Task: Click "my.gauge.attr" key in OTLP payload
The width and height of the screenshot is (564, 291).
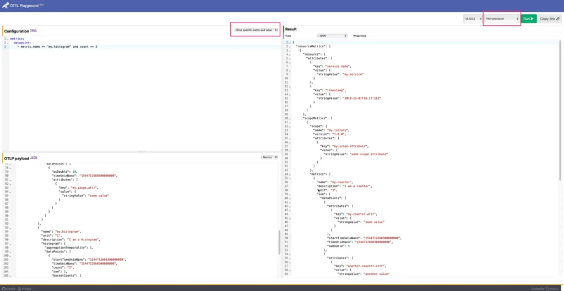Action: pyautogui.click(x=84, y=188)
